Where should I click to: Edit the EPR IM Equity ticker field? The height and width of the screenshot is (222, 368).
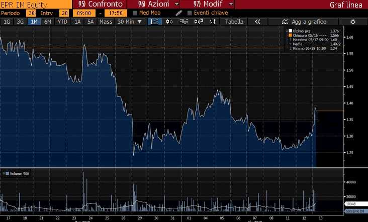(x=36, y=4)
